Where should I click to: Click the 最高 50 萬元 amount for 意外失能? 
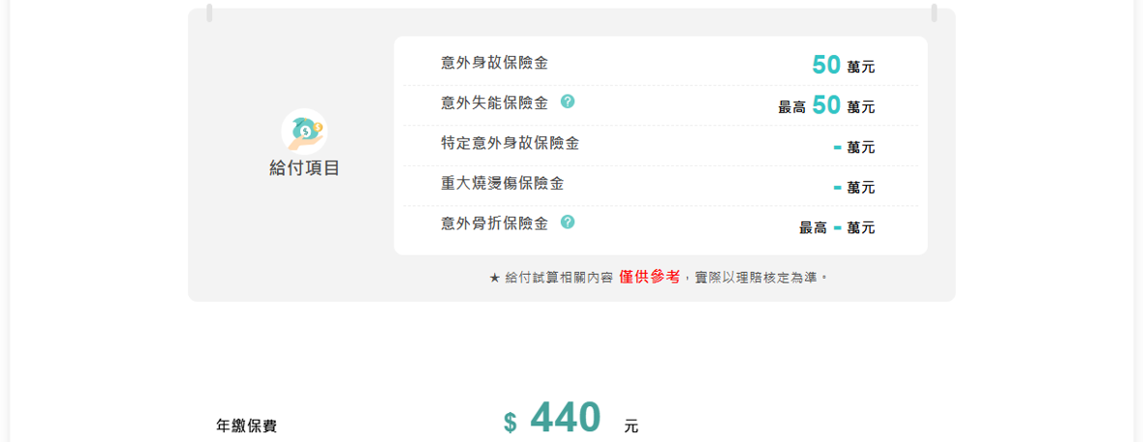[x=826, y=105]
